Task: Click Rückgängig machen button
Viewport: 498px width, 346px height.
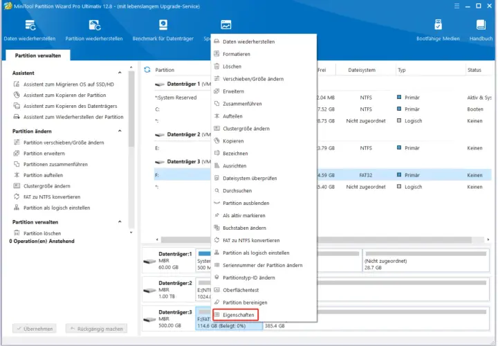Action: (x=96, y=329)
